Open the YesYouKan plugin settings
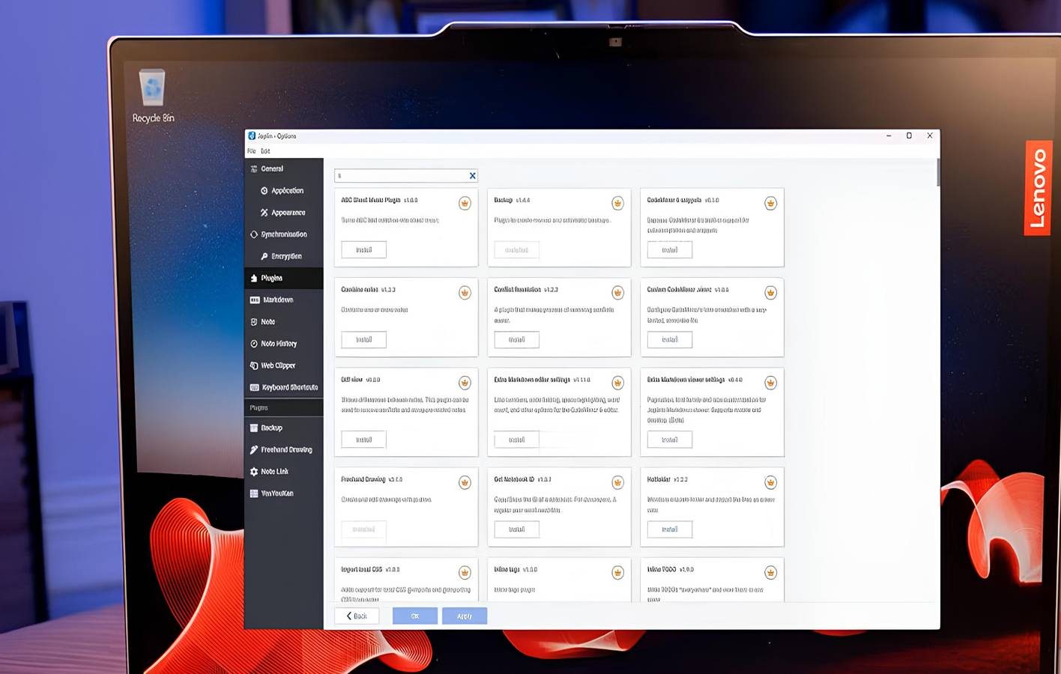Screen dimensions: 1061x674 point(276,494)
